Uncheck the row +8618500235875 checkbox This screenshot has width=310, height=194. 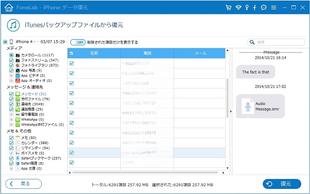[x=72, y=133]
